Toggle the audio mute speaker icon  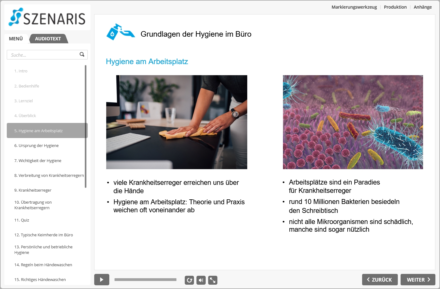(x=201, y=280)
